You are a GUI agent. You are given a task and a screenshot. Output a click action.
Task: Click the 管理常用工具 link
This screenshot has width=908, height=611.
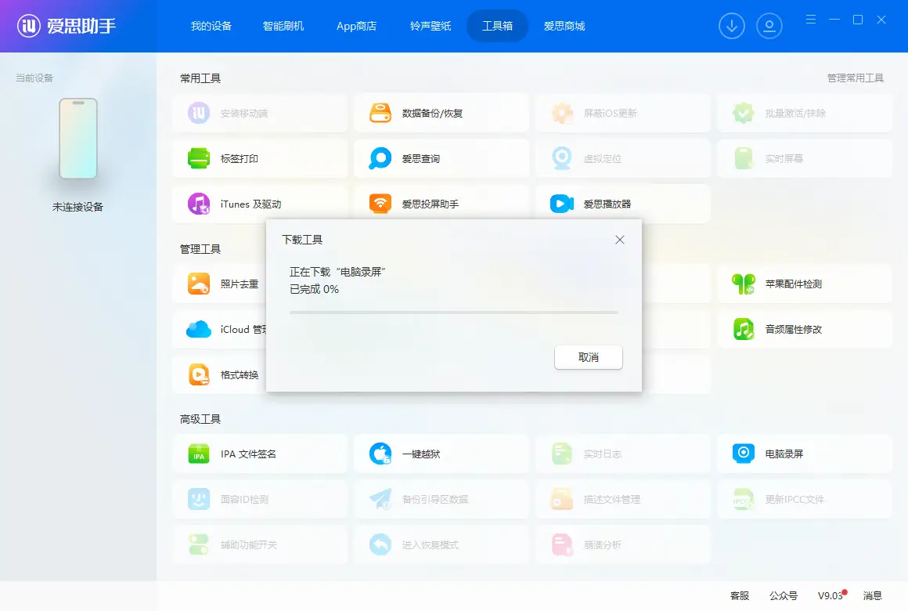(x=855, y=78)
